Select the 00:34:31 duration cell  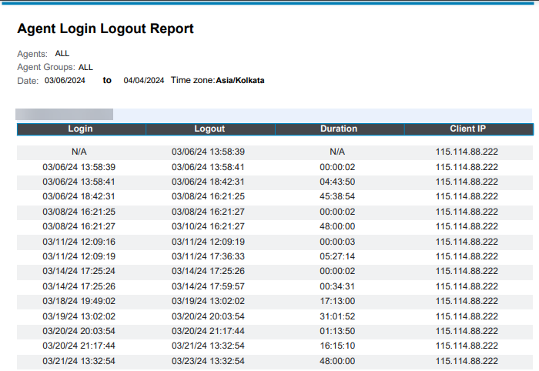point(337,286)
